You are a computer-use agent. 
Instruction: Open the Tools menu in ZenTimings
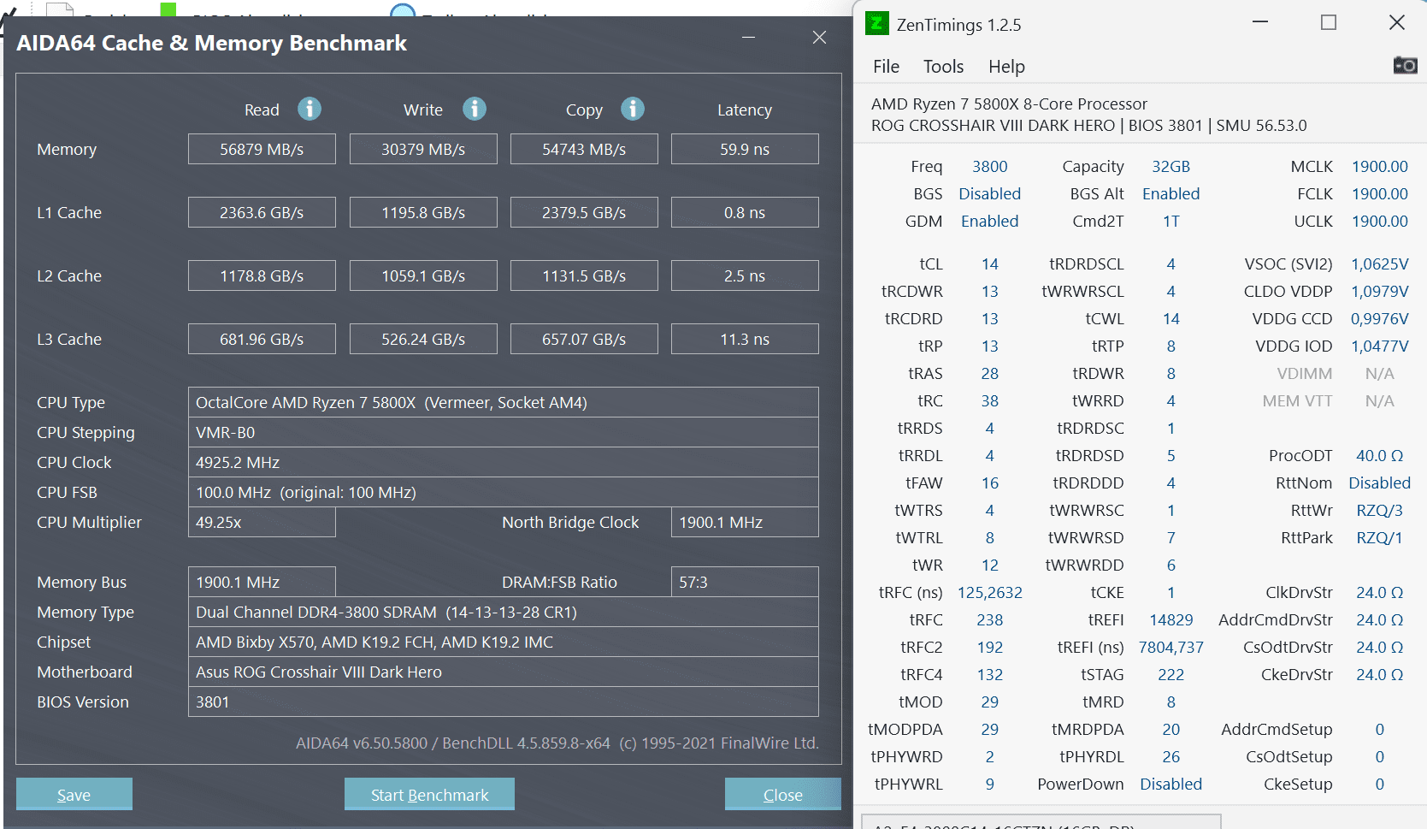coord(943,67)
